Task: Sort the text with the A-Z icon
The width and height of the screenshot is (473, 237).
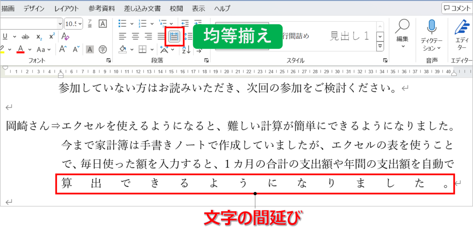Action: [x=186, y=49]
